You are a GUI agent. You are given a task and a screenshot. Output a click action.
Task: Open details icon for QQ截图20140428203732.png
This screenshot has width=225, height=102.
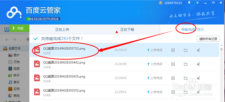(173, 50)
